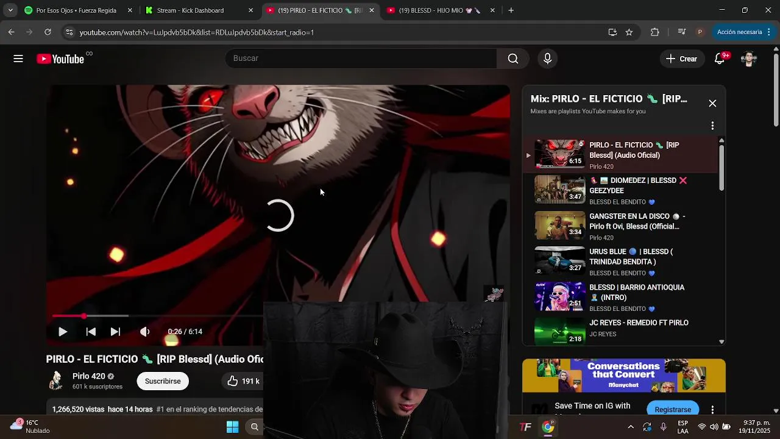The height and width of the screenshot is (439, 780).
Task: Click the address bar URL
Action: tap(196, 32)
